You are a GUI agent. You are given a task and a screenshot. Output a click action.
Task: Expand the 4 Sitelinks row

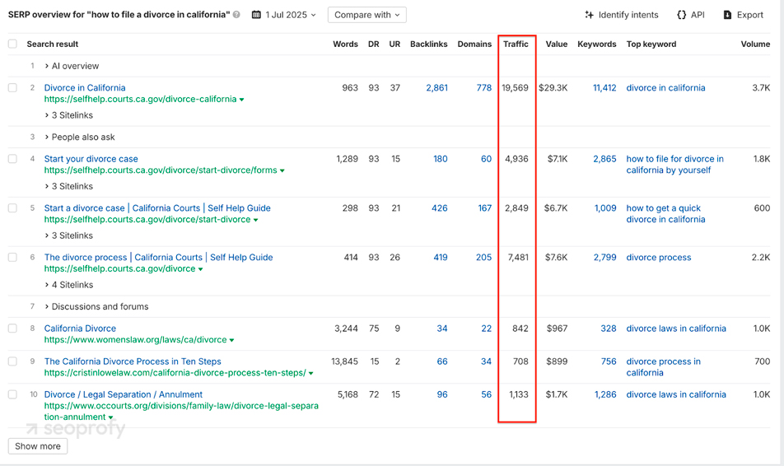pyautogui.click(x=68, y=285)
